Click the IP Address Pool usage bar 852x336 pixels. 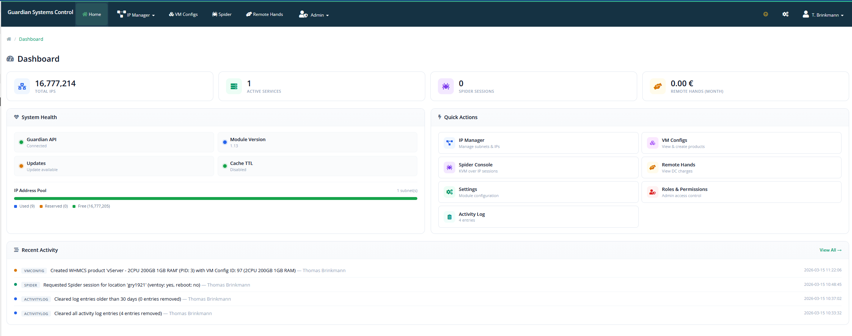(216, 198)
